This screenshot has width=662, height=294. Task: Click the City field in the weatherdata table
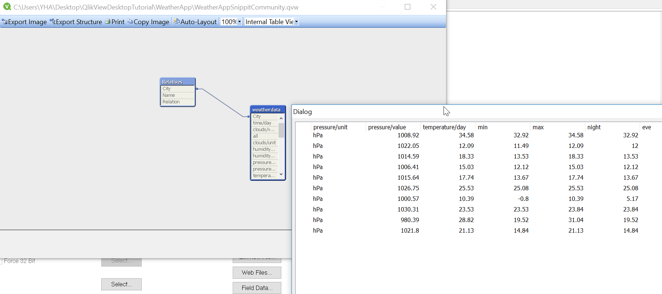point(265,117)
